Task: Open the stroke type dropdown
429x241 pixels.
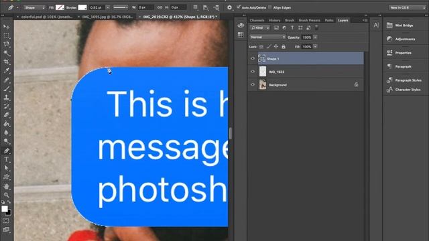Action: [x=121, y=7]
